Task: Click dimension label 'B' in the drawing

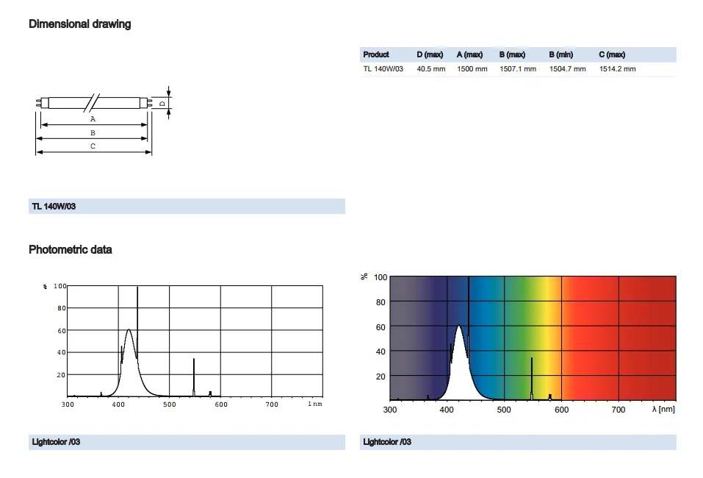Action: coord(93,133)
